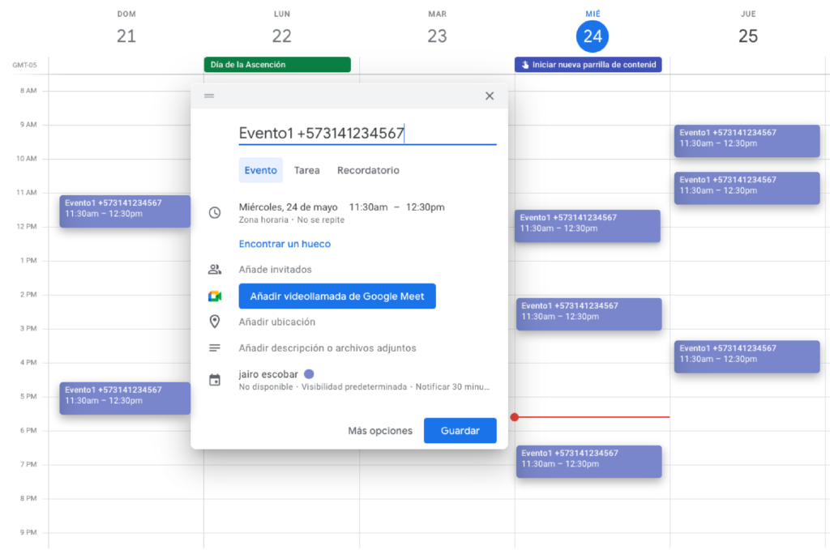Open the 12:30pm end time dropdown
The width and height of the screenshot is (830, 550).
point(425,207)
